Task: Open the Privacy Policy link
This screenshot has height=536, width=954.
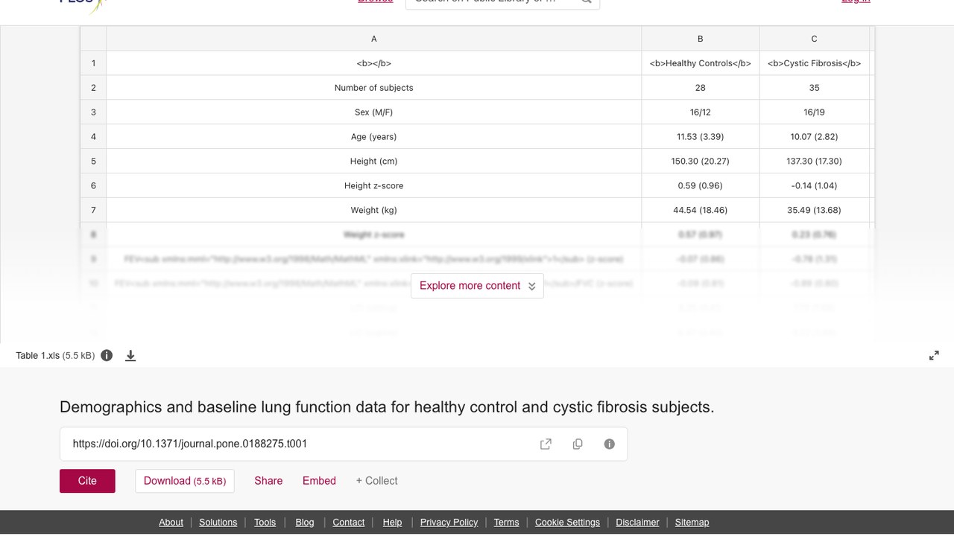Action: pos(449,523)
